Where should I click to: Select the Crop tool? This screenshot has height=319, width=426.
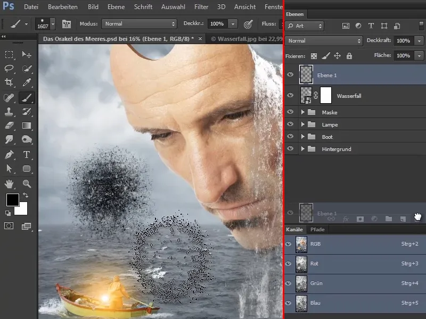[x=9, y=82]
